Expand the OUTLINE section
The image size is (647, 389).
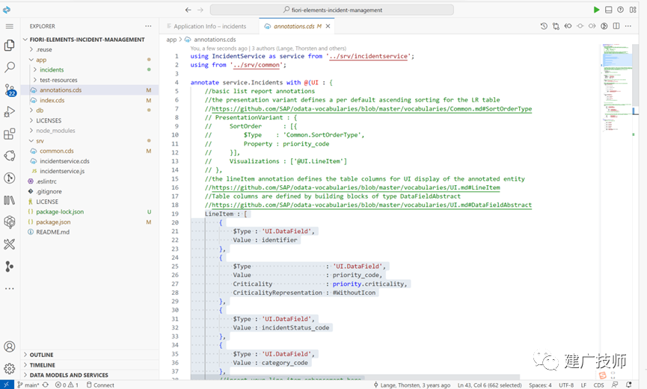pyautogui.click(x=90, y=355)
